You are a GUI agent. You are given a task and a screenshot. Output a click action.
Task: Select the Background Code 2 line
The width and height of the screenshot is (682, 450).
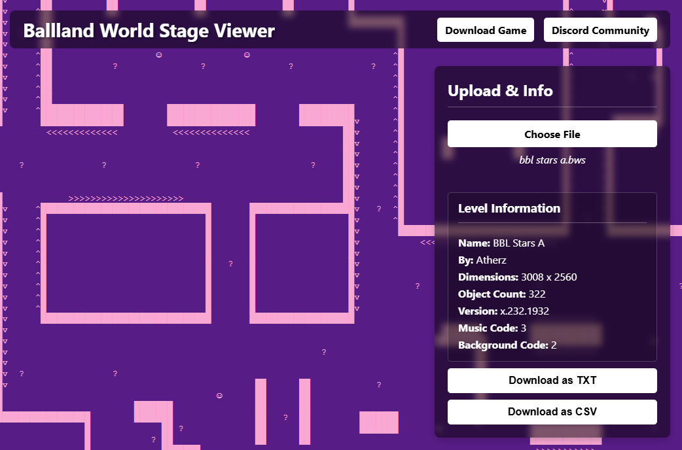tap(507, 345)
